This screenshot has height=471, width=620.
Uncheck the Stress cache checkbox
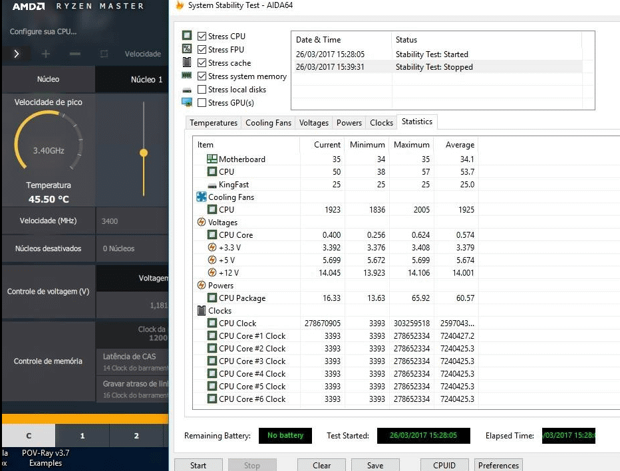(x=202, y=62)
